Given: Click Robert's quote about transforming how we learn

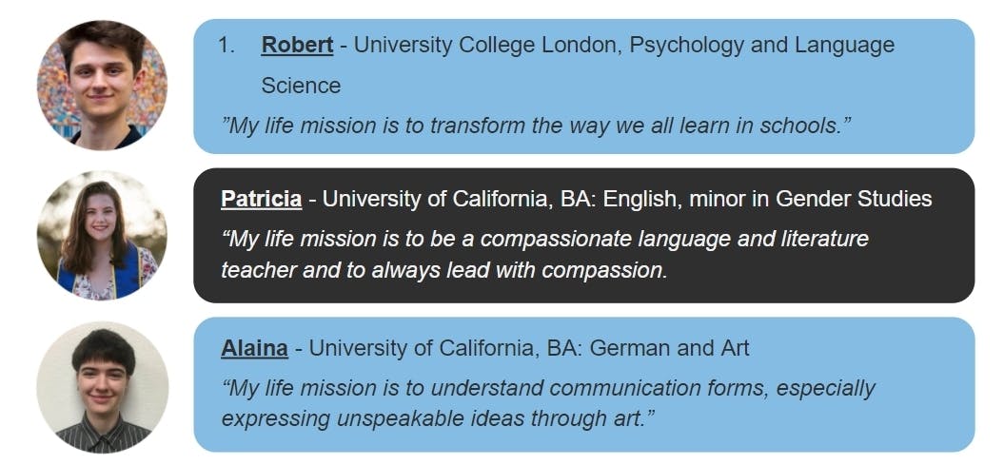Looking at the screenshot, I should (534, 126).
